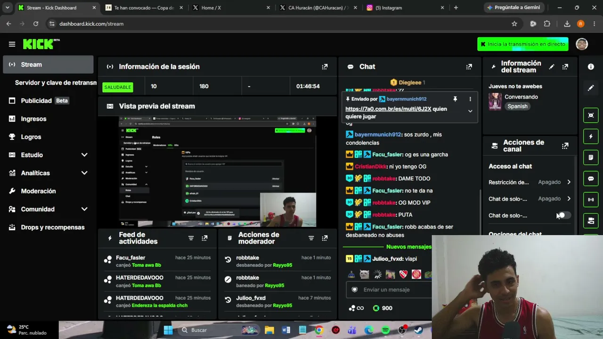Viewport: 603px width, 339px height.
Task: Go to Ingresos page
Action: click(48, 119)
